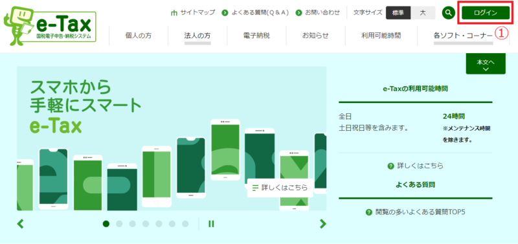Image resolution: width=518 pixels, height=244 pixels.
Task: Set text size to 標準
Action: coord(398,13)
